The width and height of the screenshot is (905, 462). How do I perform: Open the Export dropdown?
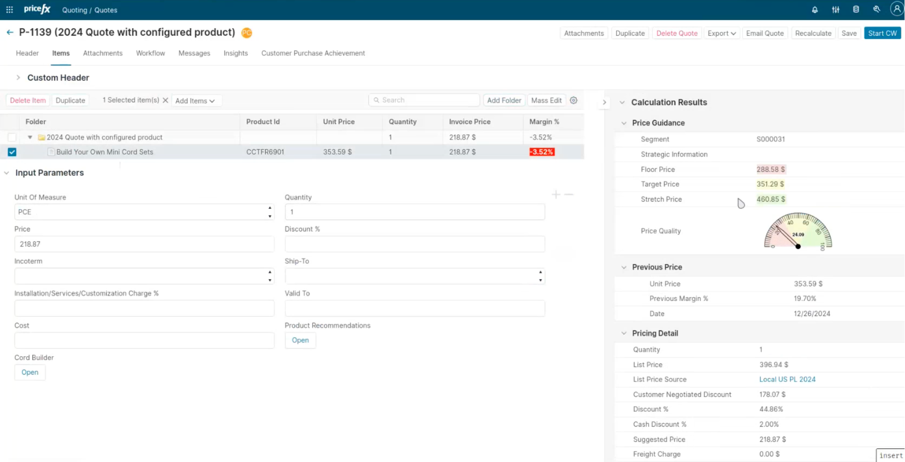click(721, 33)
